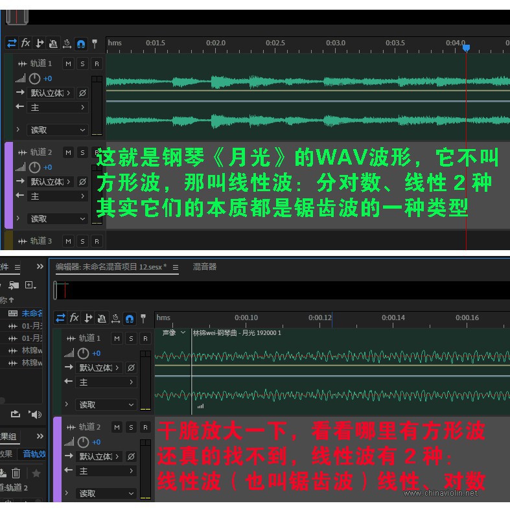Open 读取 automation dropdown of upper 轨道 2

click(57, 219)
